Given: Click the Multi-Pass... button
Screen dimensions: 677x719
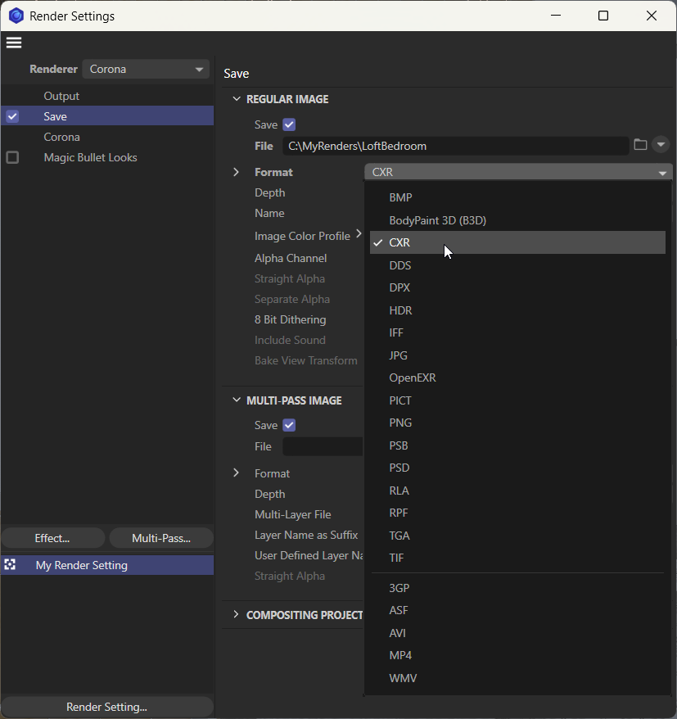Looking at the screenshot, I should pos(161,538).
